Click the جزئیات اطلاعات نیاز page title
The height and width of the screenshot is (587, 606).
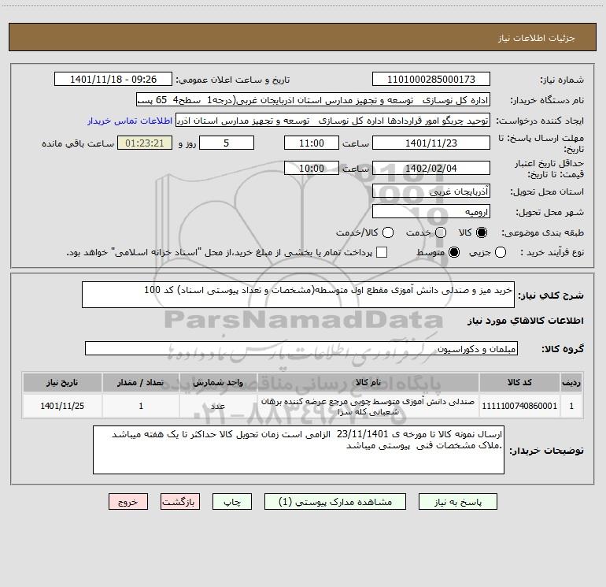click(537, 38)
